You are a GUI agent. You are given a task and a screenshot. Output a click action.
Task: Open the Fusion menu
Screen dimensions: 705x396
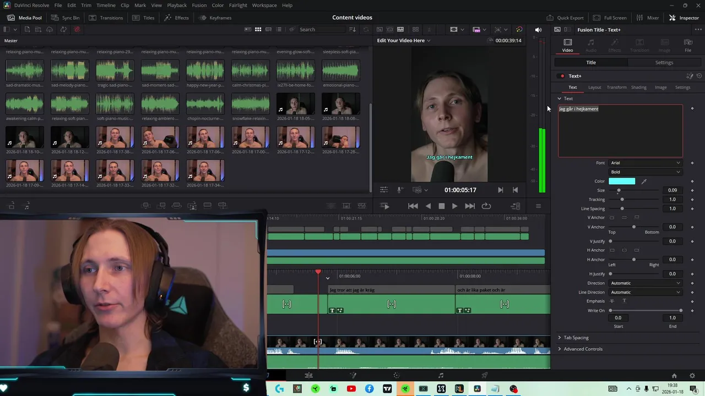[x=199, y=5]
